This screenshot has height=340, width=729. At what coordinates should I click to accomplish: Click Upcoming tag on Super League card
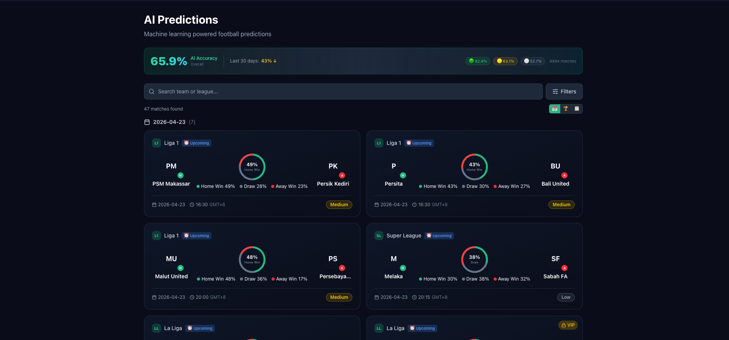[439, 236]
